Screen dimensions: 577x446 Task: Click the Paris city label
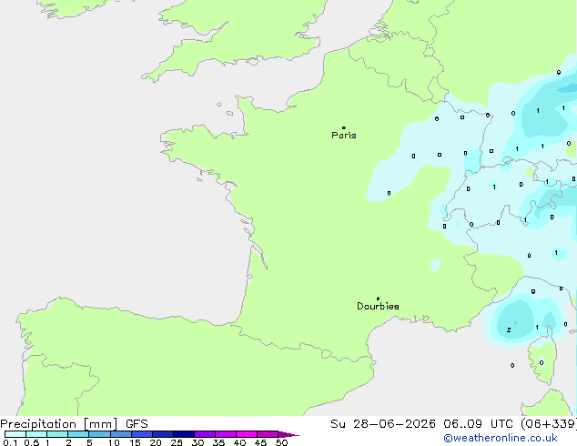click(x=344, y=136)
